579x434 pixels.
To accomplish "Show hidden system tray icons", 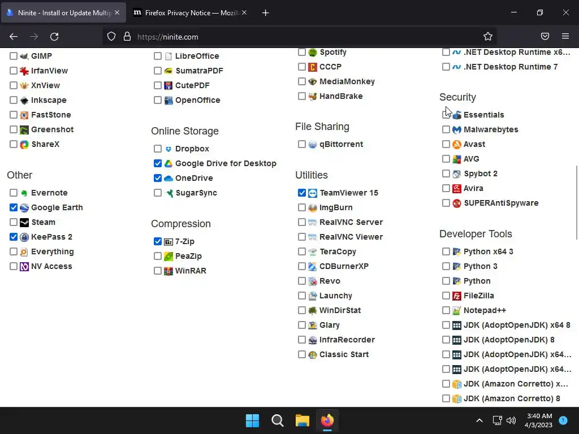I will [479, 420].
